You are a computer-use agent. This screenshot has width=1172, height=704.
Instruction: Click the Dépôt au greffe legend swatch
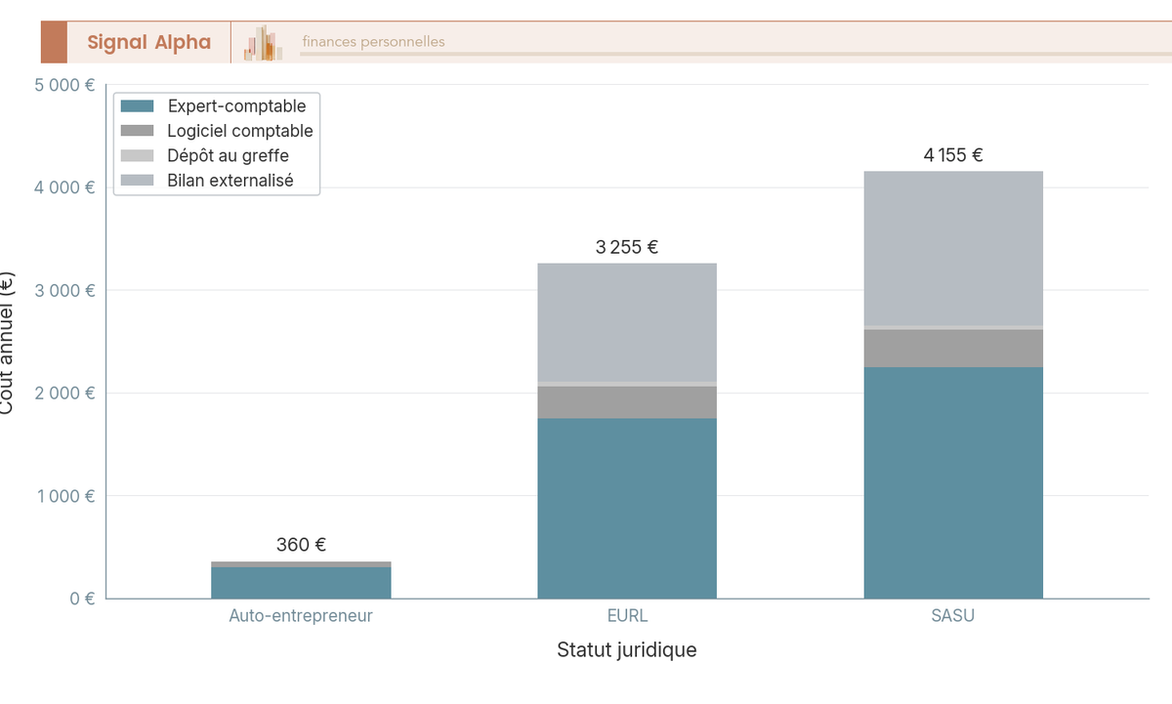(x=138, y=155)
